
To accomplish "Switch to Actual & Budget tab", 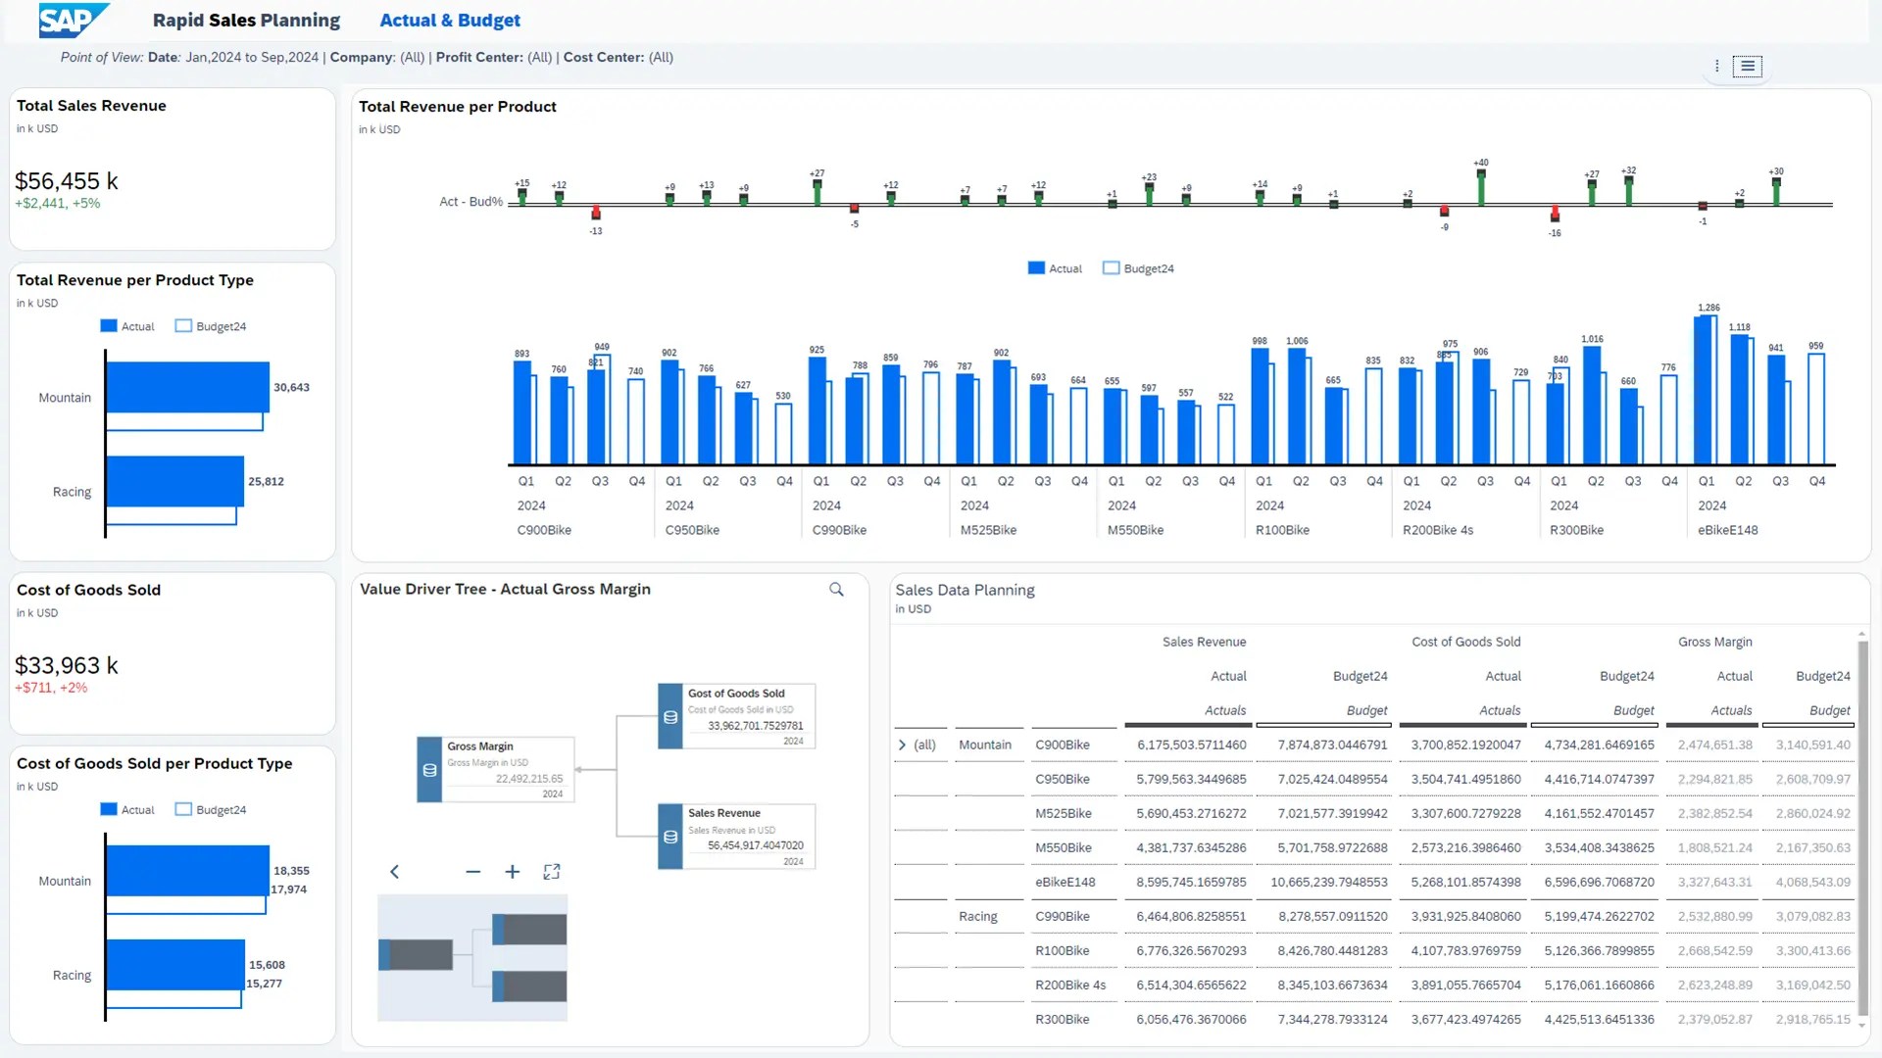I will pos(450,20).
